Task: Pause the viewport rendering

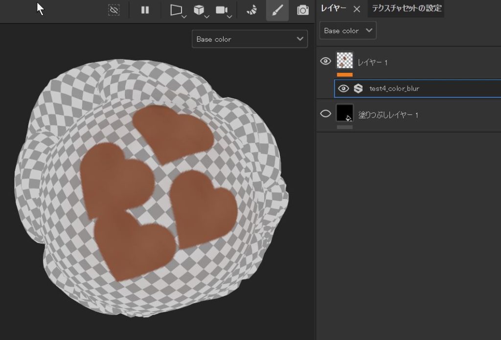Action: (145, 10)
